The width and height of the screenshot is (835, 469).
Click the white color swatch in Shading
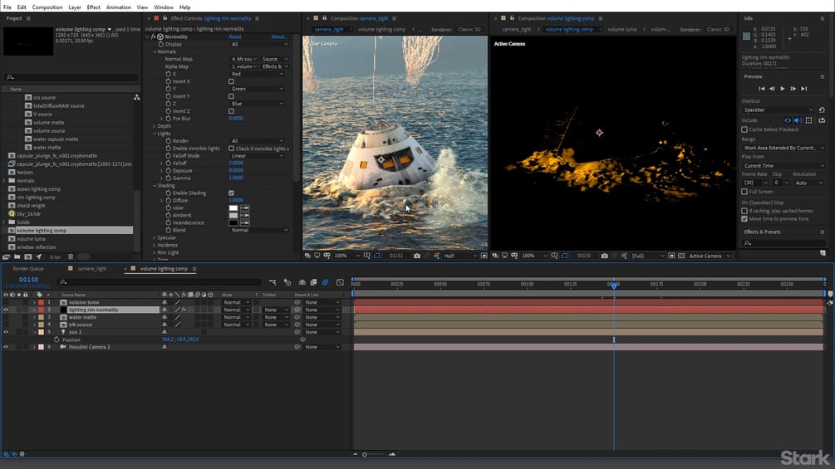(x=233, y=208)
